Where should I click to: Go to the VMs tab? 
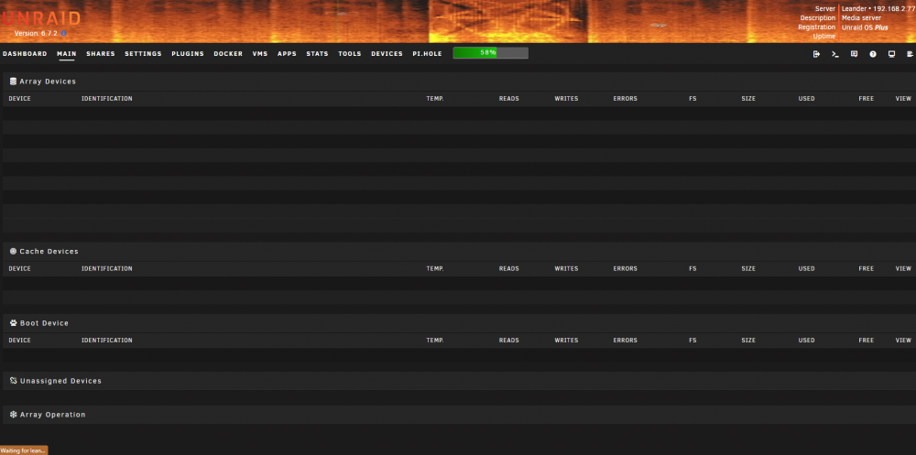pyautogui.click(x=260, y=54)
